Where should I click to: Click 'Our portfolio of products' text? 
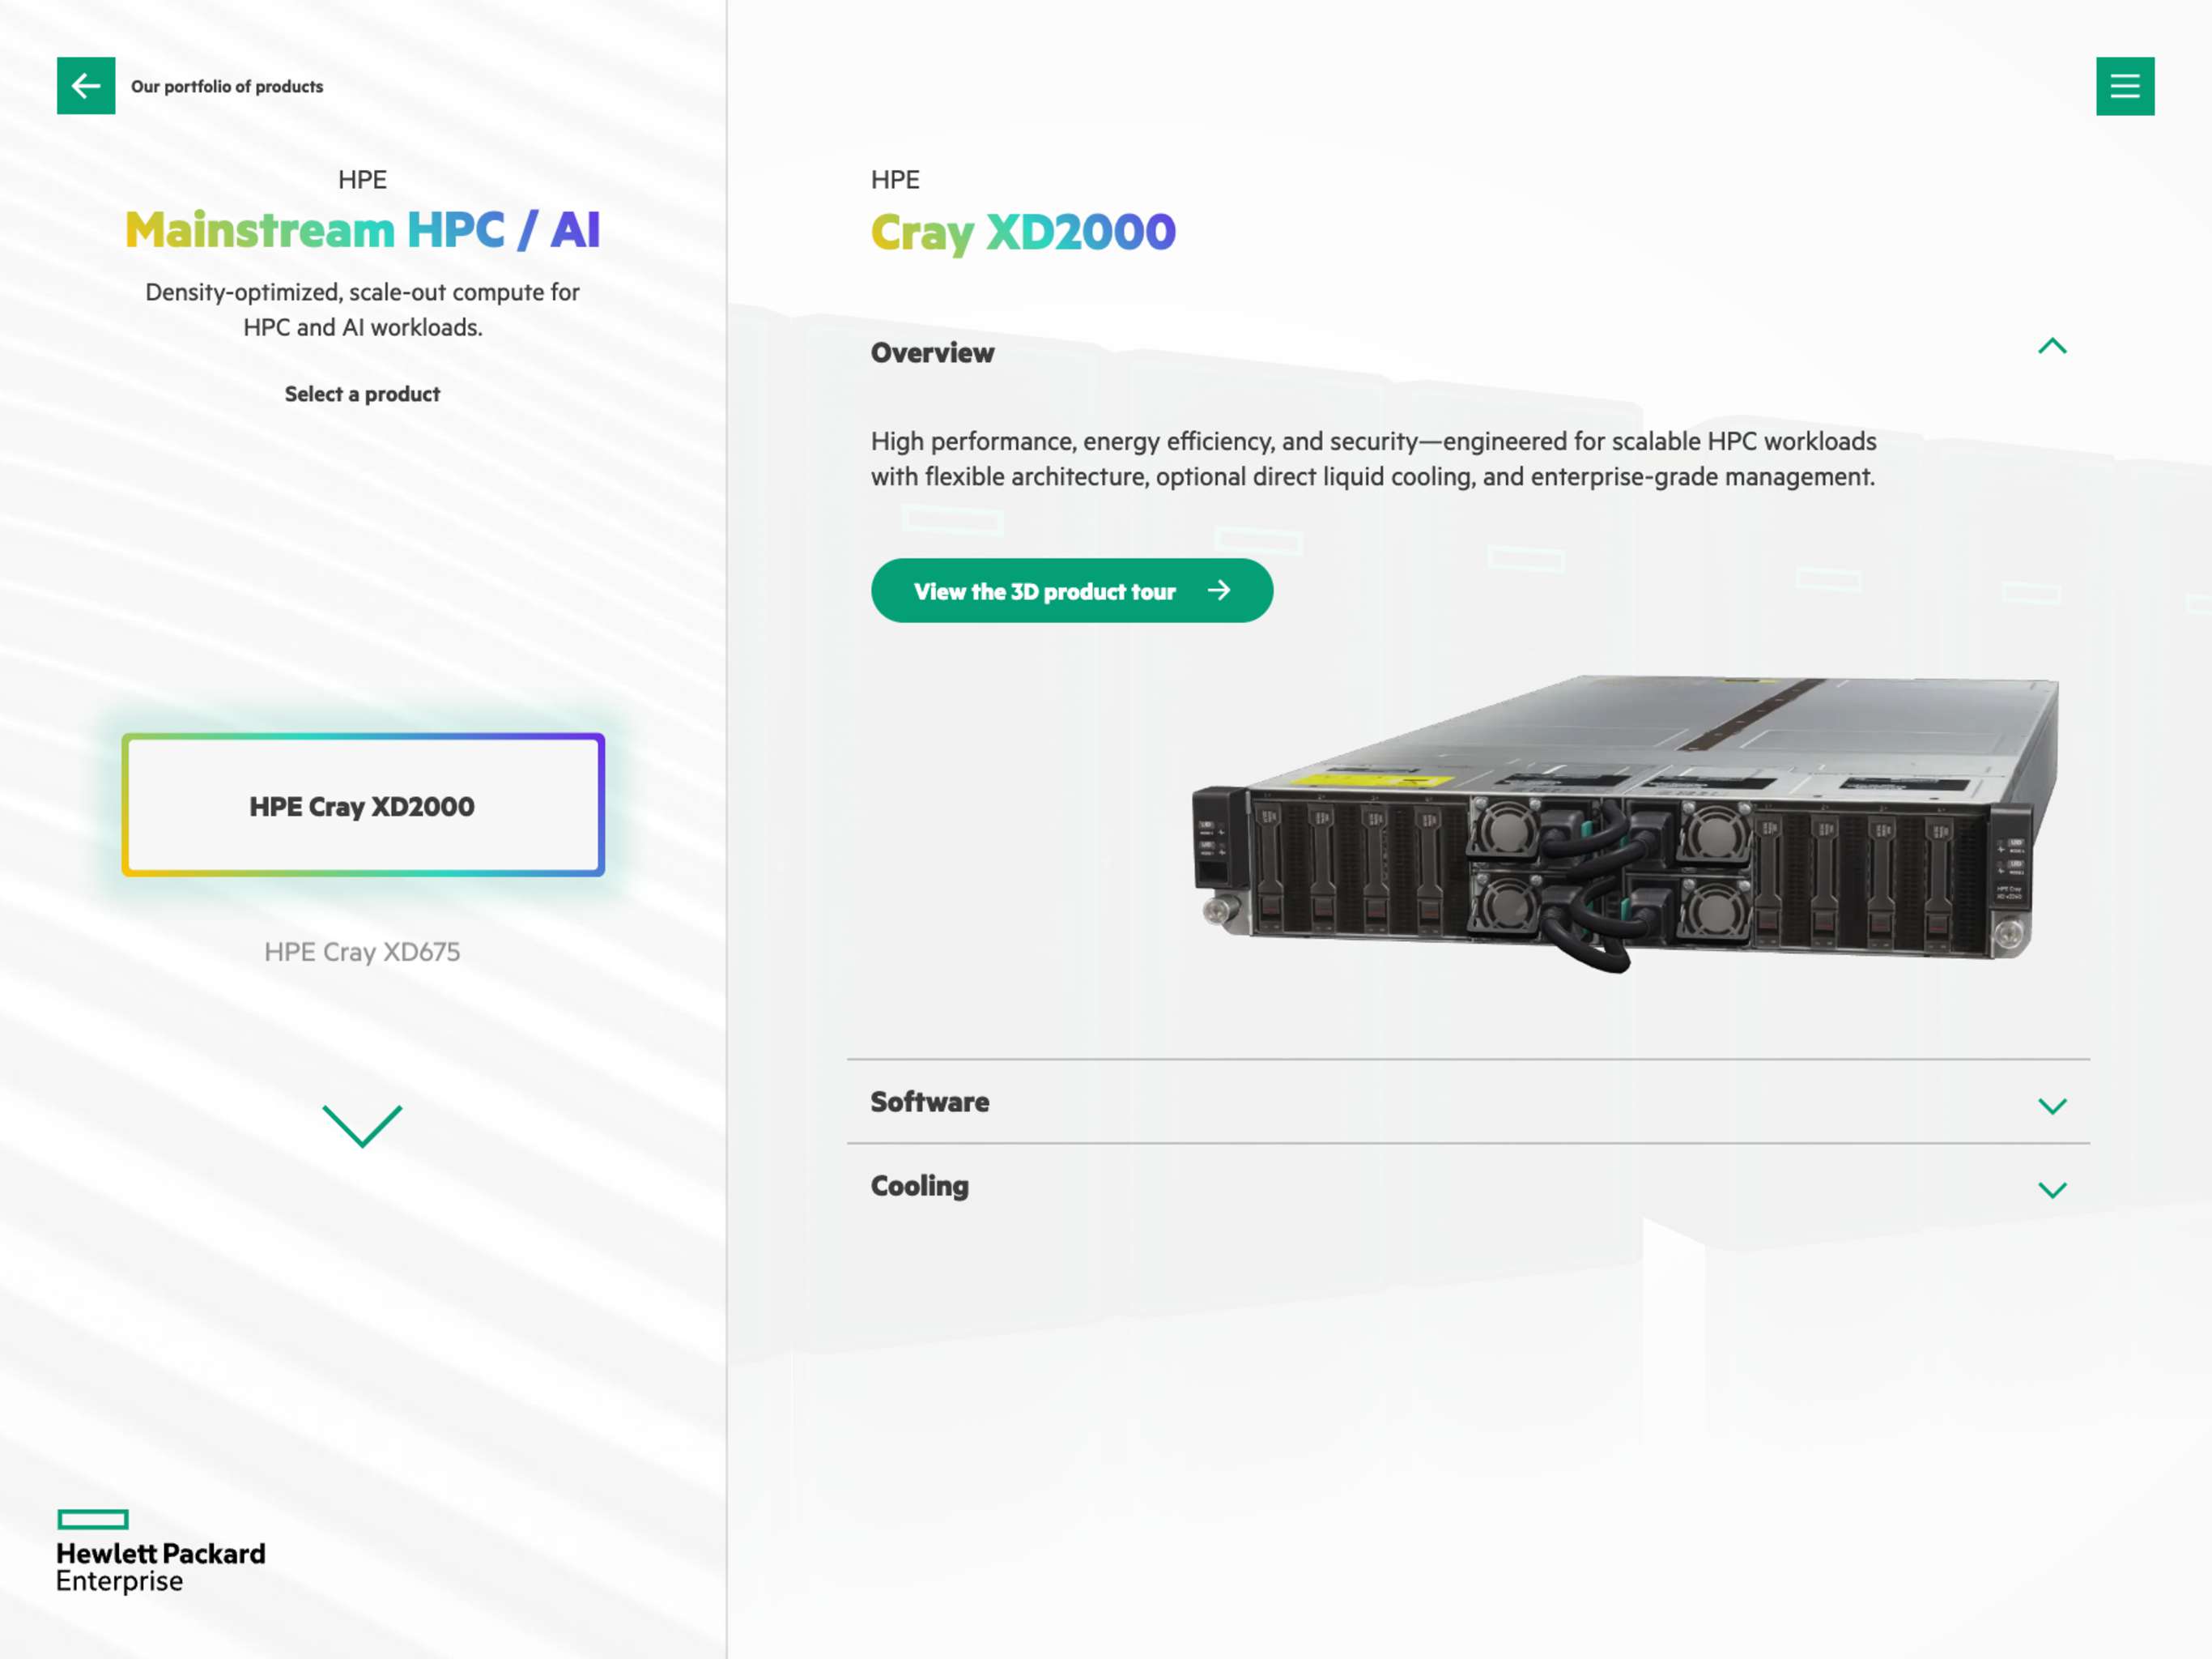(x=227, y=86)
